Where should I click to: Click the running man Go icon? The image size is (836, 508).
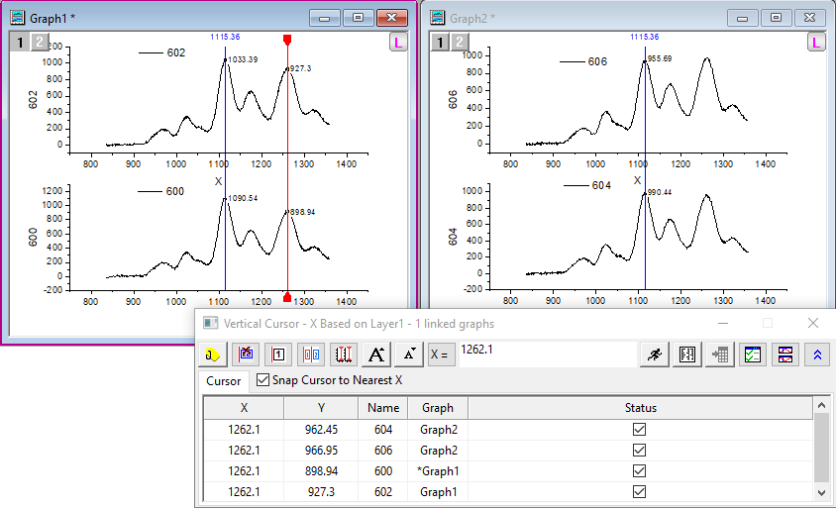coord(652,355)
